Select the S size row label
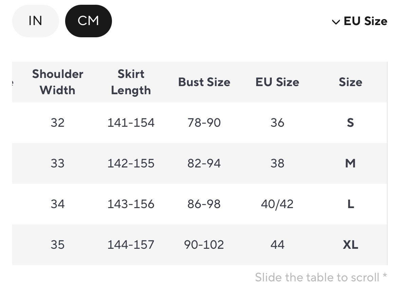 (x=350, y=123)
